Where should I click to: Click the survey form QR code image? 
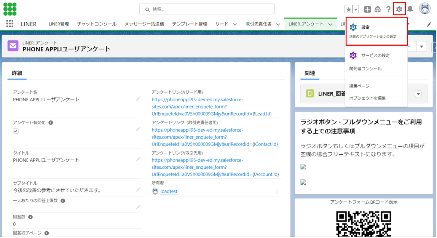[364, 224]
